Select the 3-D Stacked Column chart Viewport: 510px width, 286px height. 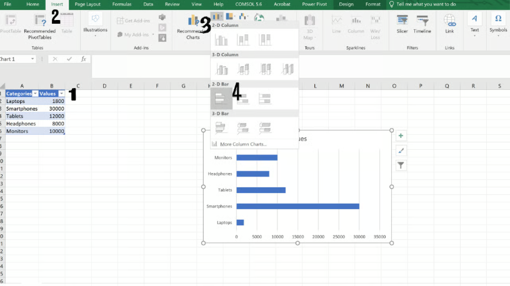[243, 69]
